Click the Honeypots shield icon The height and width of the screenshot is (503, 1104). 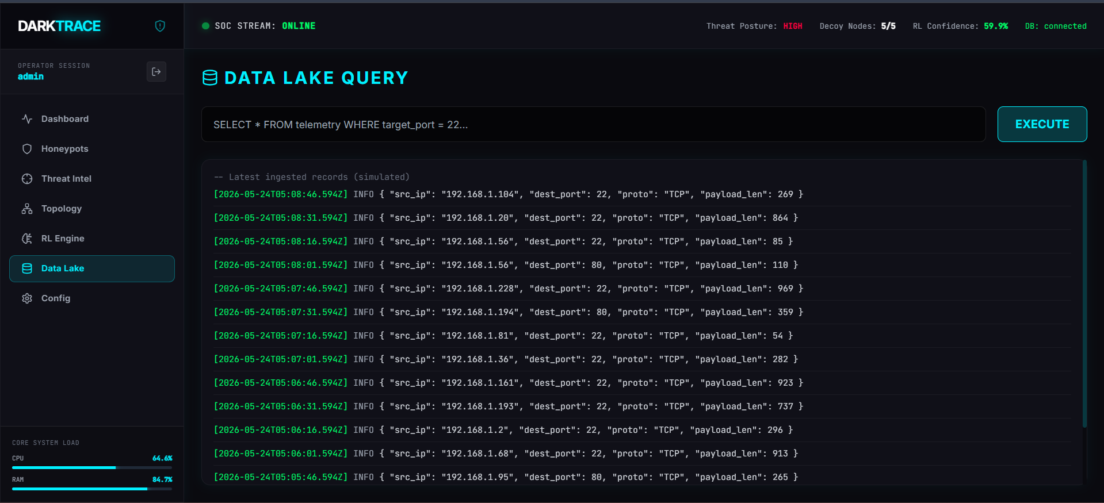[27, 149]
